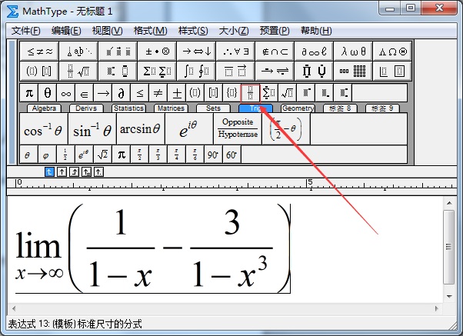The height and width of the screenshot is (336, 463).
Task: Open the summation templates palette
Action: pos(158,71)
